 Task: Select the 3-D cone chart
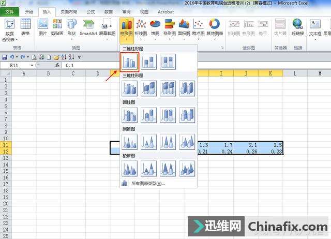pyautogui.click(x=187, y=142)
